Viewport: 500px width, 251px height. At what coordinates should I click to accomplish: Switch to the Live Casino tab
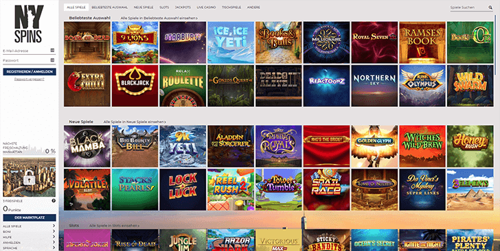point(206,8)
